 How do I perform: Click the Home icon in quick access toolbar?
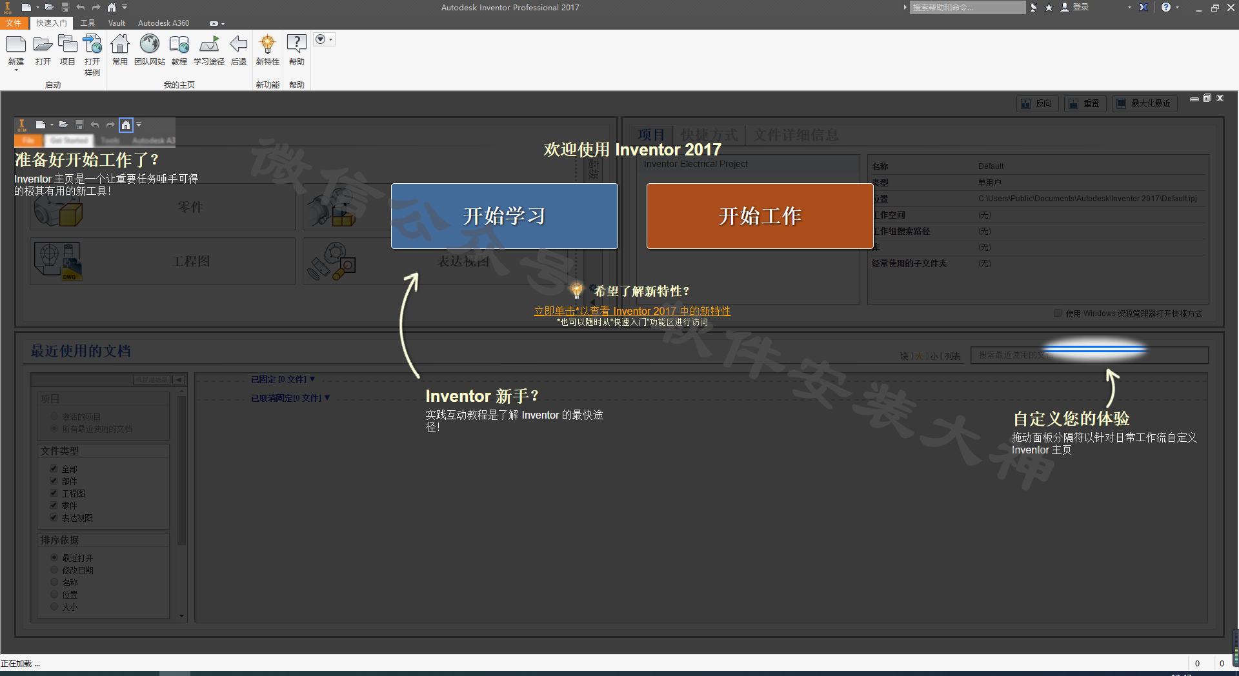[112, 7]
